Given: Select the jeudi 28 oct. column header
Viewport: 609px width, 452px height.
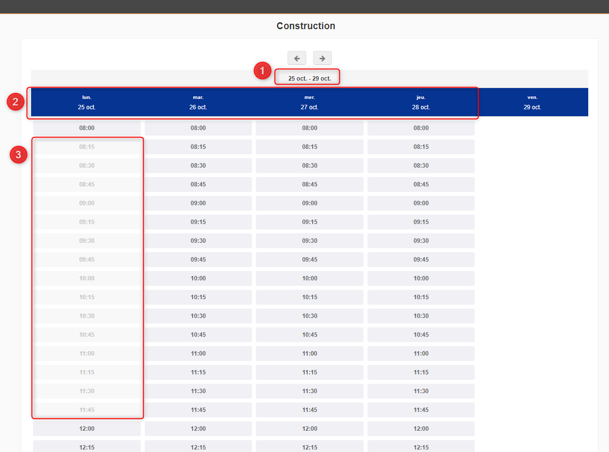Looking at the screenshot, I should coord(421,102).
